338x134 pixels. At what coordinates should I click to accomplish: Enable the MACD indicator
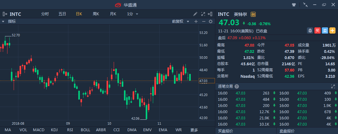(x=39, y=130)
